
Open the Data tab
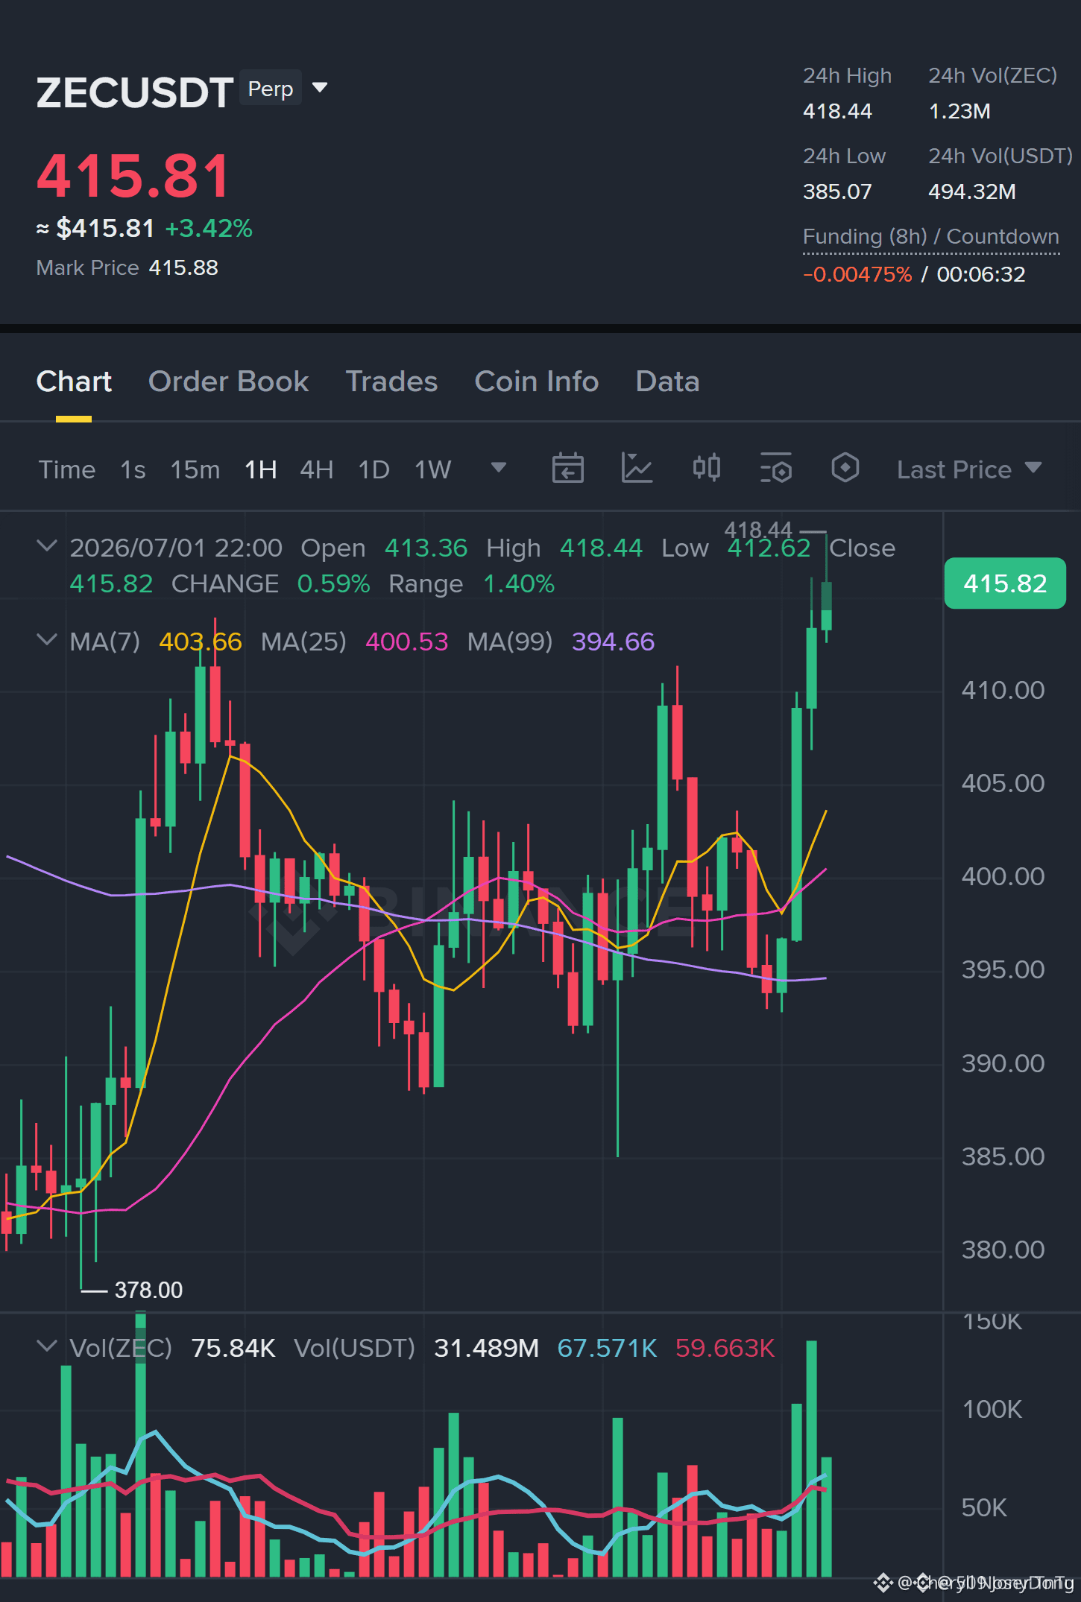(x=667, y=381)
